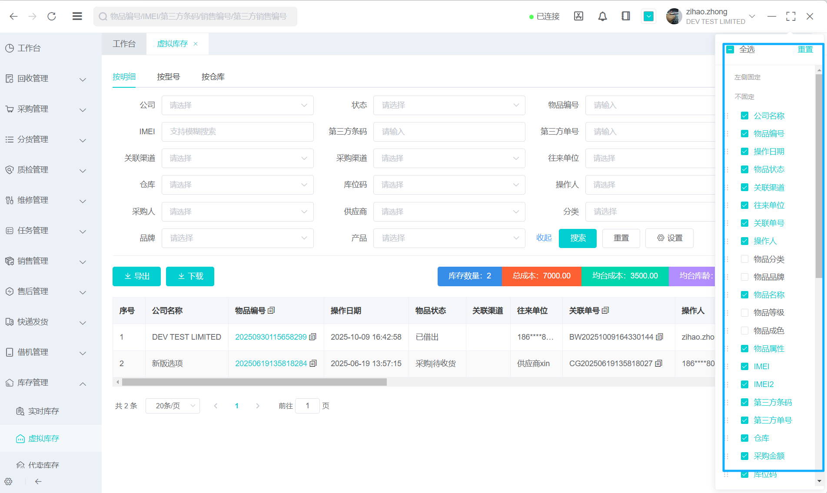
Task: Click the notification bell icon
Action: (x=602, y=17)
